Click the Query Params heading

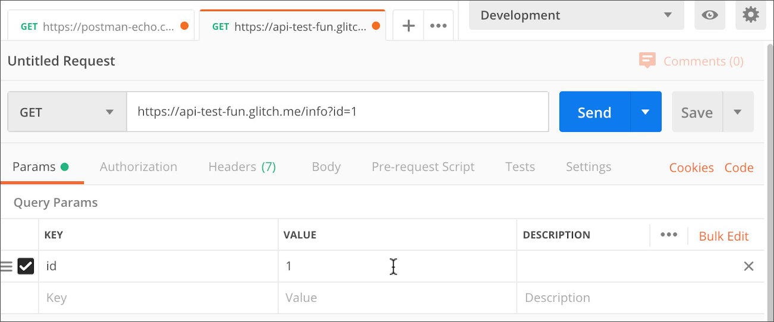pyautogui.click(x=55, y=203)
